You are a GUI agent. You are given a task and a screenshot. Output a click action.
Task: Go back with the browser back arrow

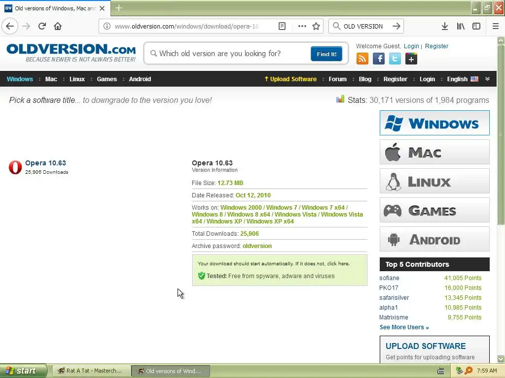pos(10,26)
